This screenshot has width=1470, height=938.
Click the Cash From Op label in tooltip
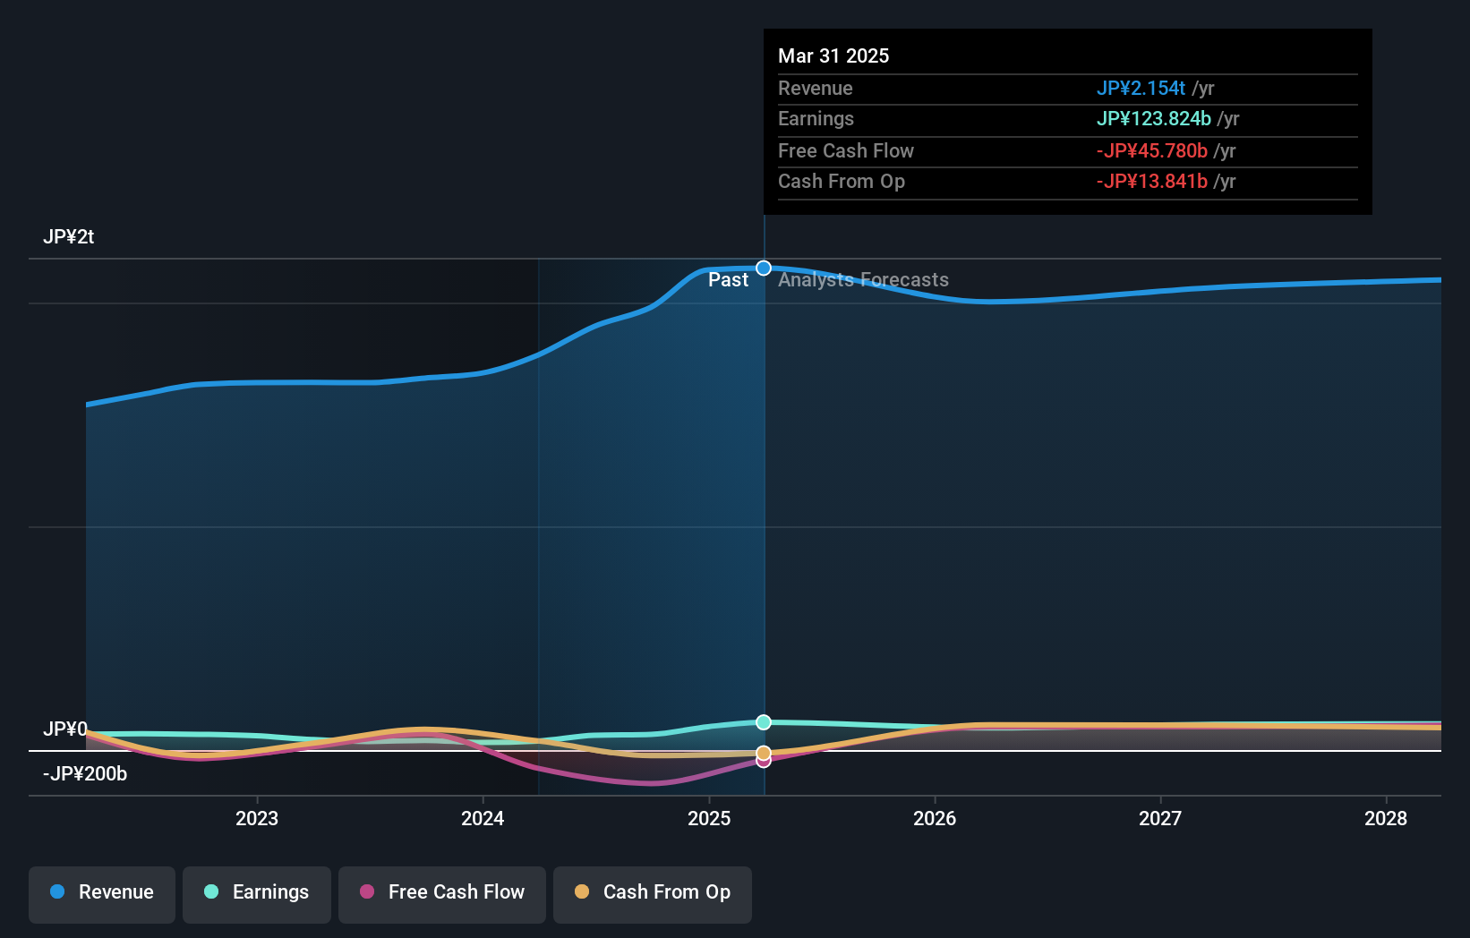(x=842, y=182)
